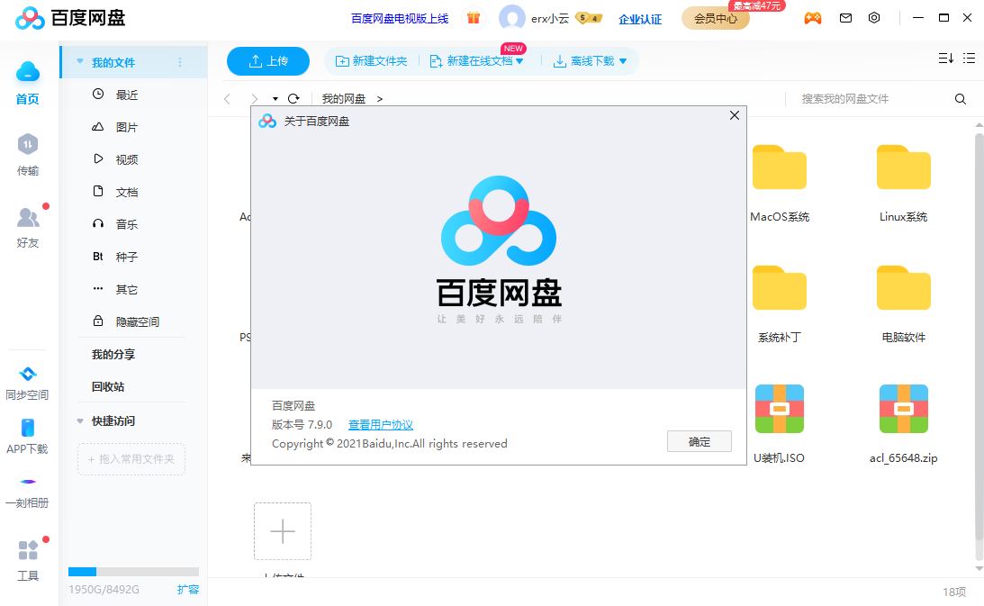Click the 上传 upload button
984x606 pixels.
click(268, 61)
